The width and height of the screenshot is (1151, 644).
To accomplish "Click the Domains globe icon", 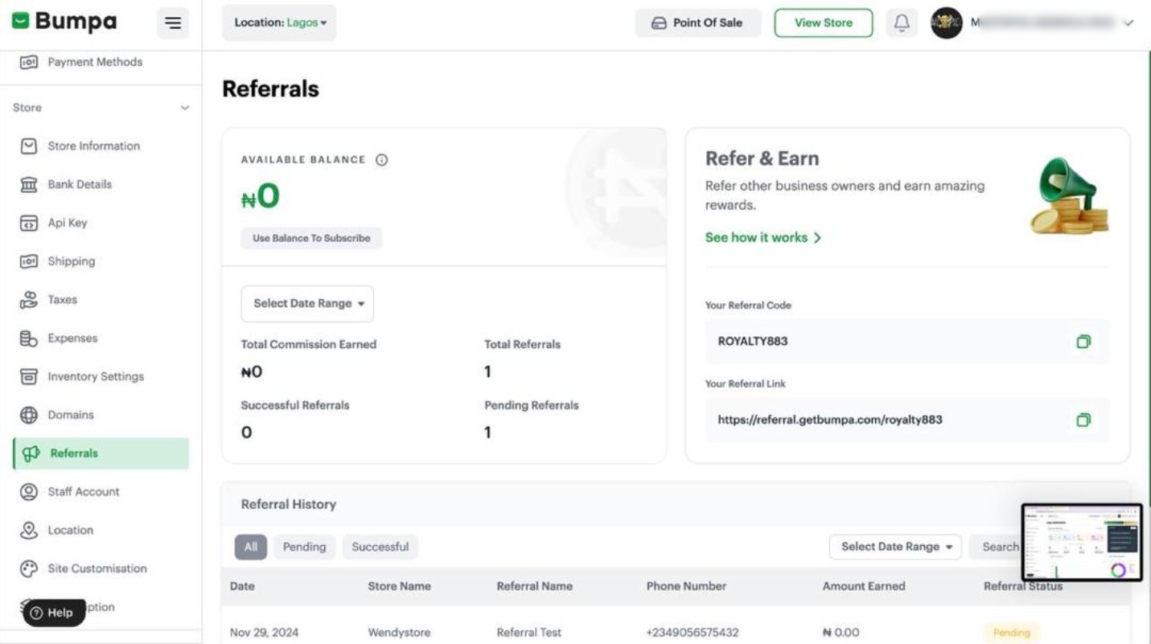I will (29, 416).
